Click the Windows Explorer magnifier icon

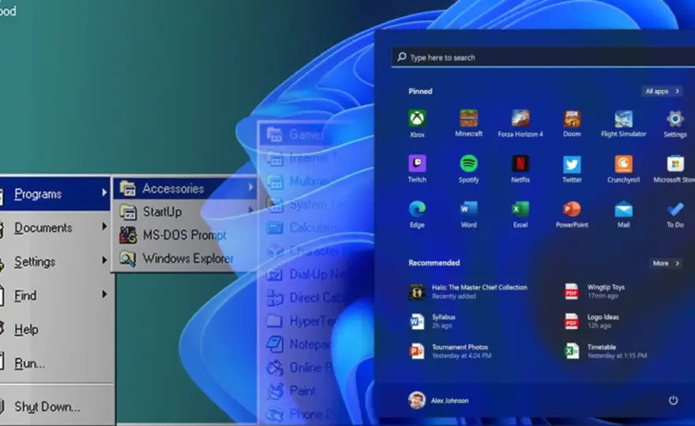(x=128, y=259)
